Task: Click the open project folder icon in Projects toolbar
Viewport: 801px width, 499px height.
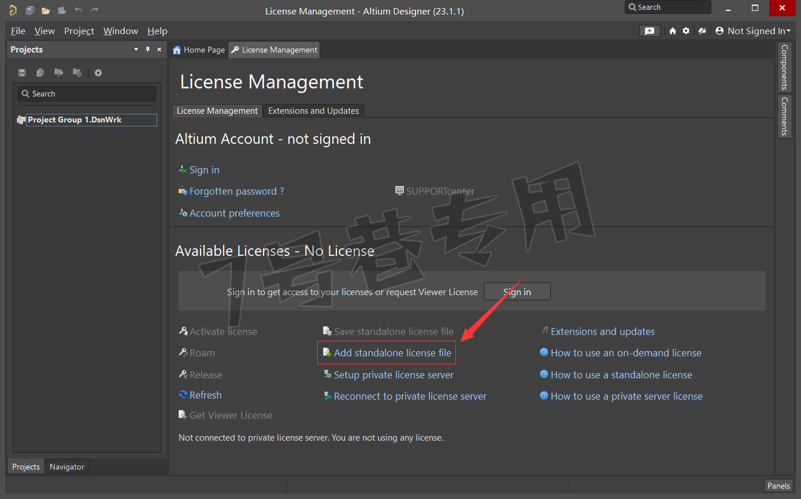Action: (58, 73)
